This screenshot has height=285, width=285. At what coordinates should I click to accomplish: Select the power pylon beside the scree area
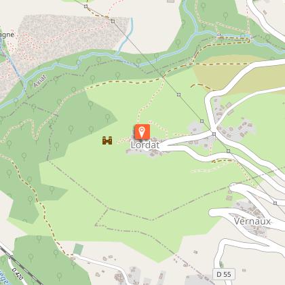tap(113, 21)
